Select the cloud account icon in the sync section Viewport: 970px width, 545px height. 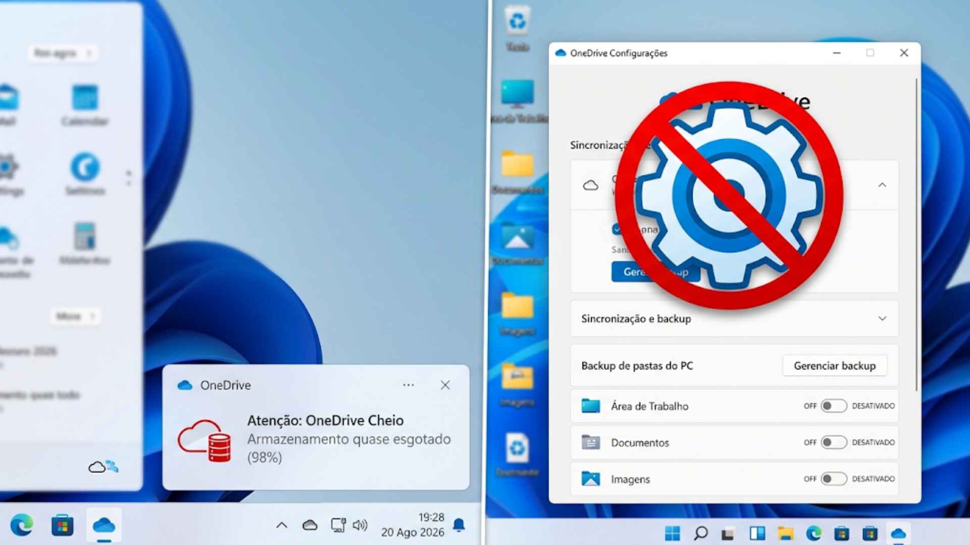591,185
